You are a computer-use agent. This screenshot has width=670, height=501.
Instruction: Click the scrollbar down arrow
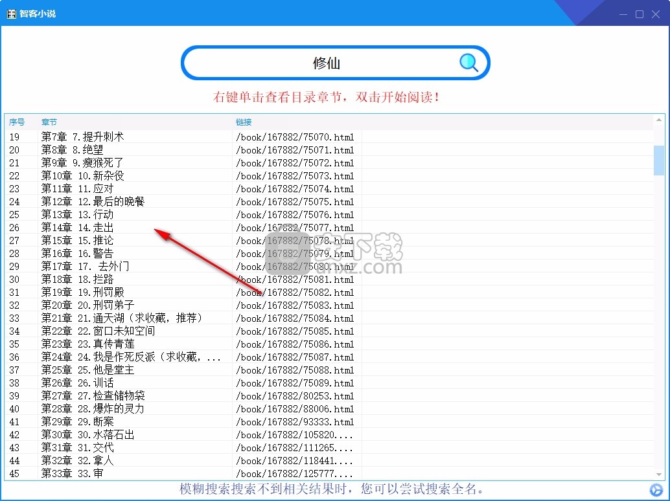[658, 474]
